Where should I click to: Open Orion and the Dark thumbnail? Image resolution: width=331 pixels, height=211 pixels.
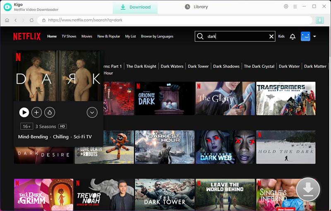point(165,98)
